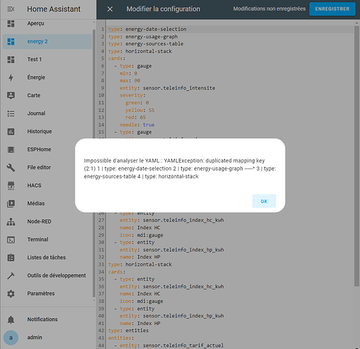Click the code editor vertical scrollbar
The height and width of the screenshot is (349, 360).
(x=357, y=156)
